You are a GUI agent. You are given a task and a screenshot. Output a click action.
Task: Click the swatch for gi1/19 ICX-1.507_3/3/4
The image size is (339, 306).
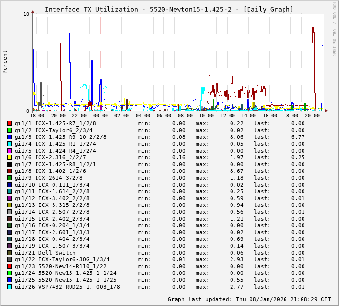9,246
